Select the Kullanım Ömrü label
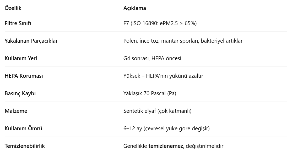Image resolution: width=287 pixels, height=157 pixels. click(23, 128)
